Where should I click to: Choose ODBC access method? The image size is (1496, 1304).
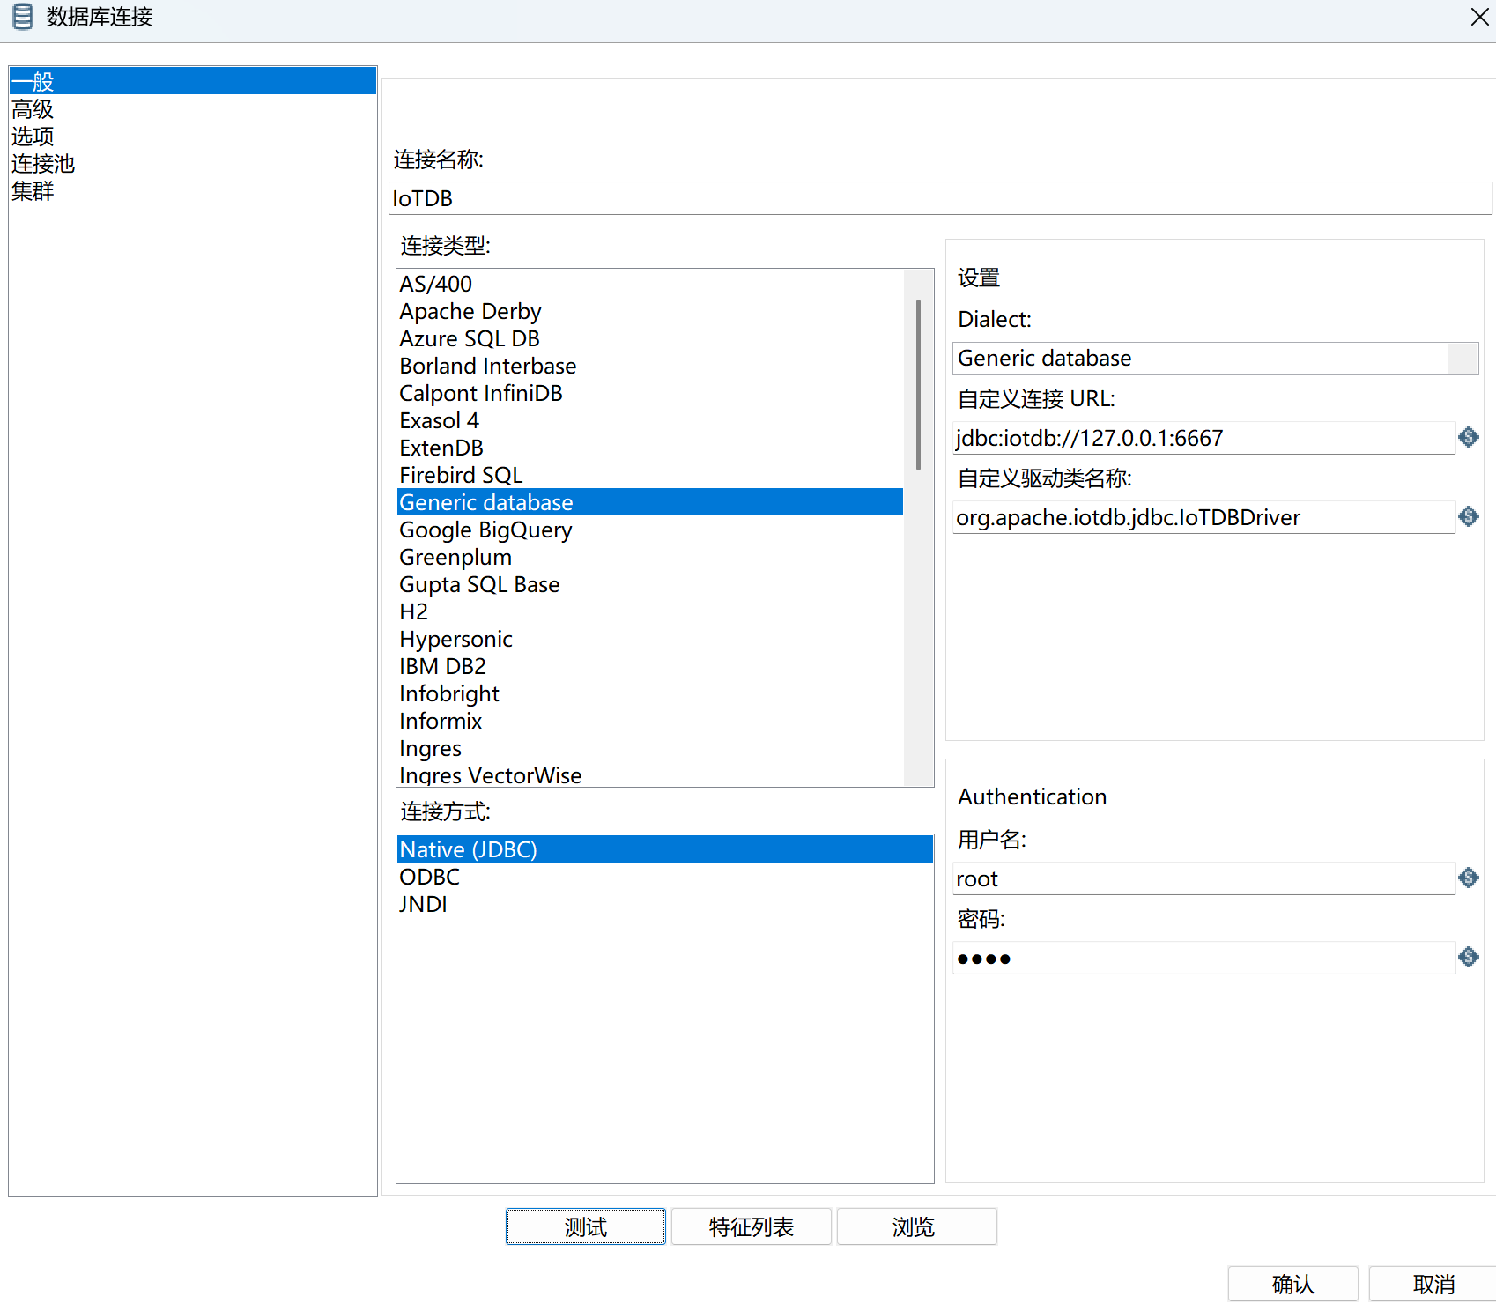pos(665,877)
